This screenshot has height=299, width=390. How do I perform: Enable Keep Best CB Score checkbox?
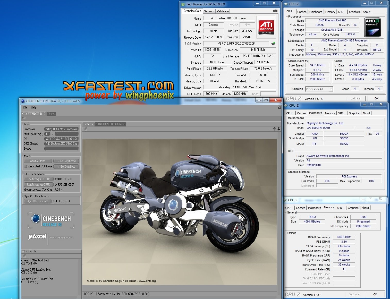[x=26, y=167]
